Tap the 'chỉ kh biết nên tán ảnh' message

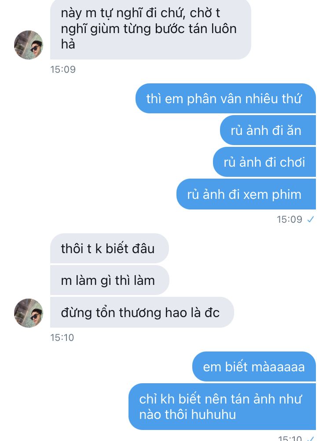[x=222, y=407]
